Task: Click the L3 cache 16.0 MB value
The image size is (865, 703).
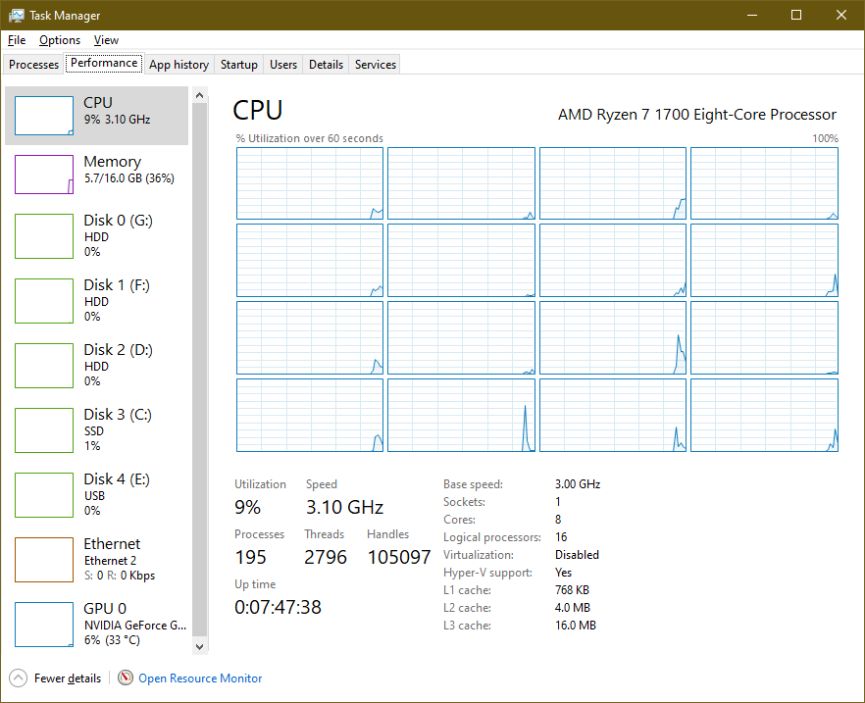Action: pos(576,626)
